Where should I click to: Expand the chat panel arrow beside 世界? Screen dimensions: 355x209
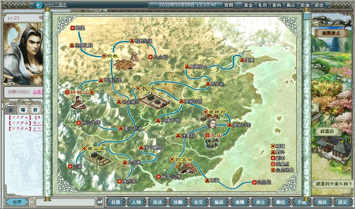coord(32,202)
